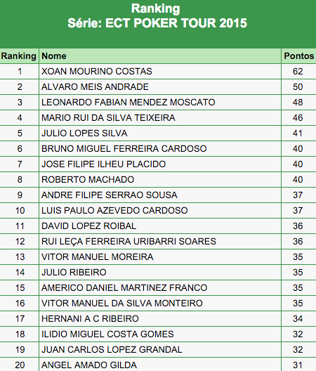Image resolution: width=316 pixels, height=371 pixels.
Task: Select BRUNO MIGUEL FERREIRA CARDOSO name
Action: [124, 148]
